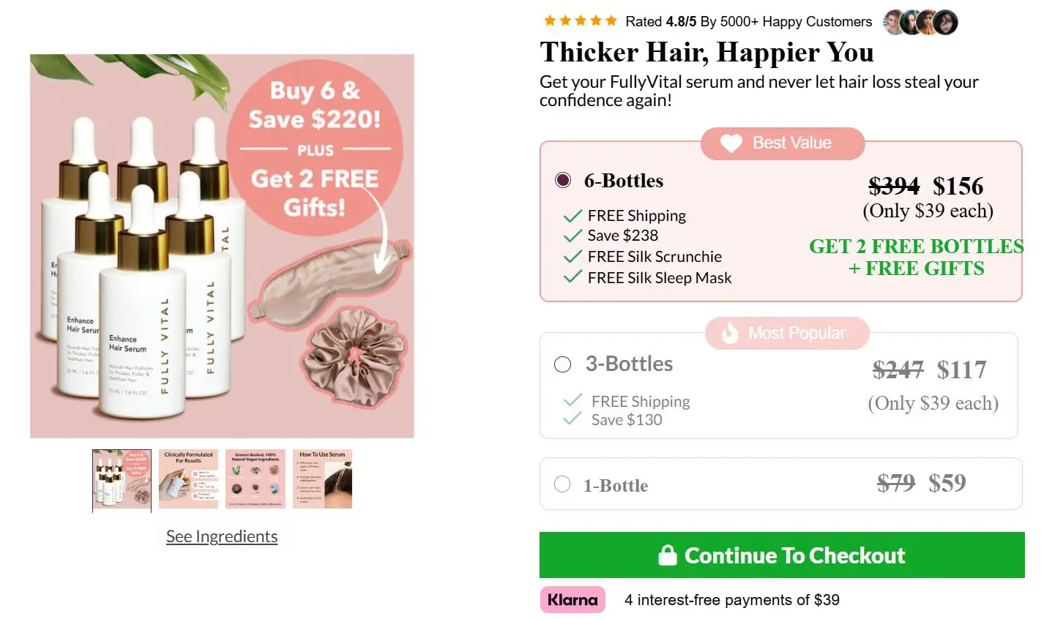Choose the 1-Bottle option radio
This screenshot has width=1063, height=619.
pyautogui.click(x=562, y=484)
